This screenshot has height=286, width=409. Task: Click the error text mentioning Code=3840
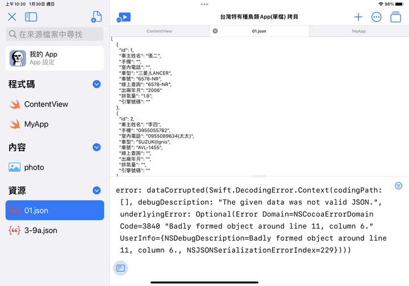pyautogui.click(x=247, y=226)
